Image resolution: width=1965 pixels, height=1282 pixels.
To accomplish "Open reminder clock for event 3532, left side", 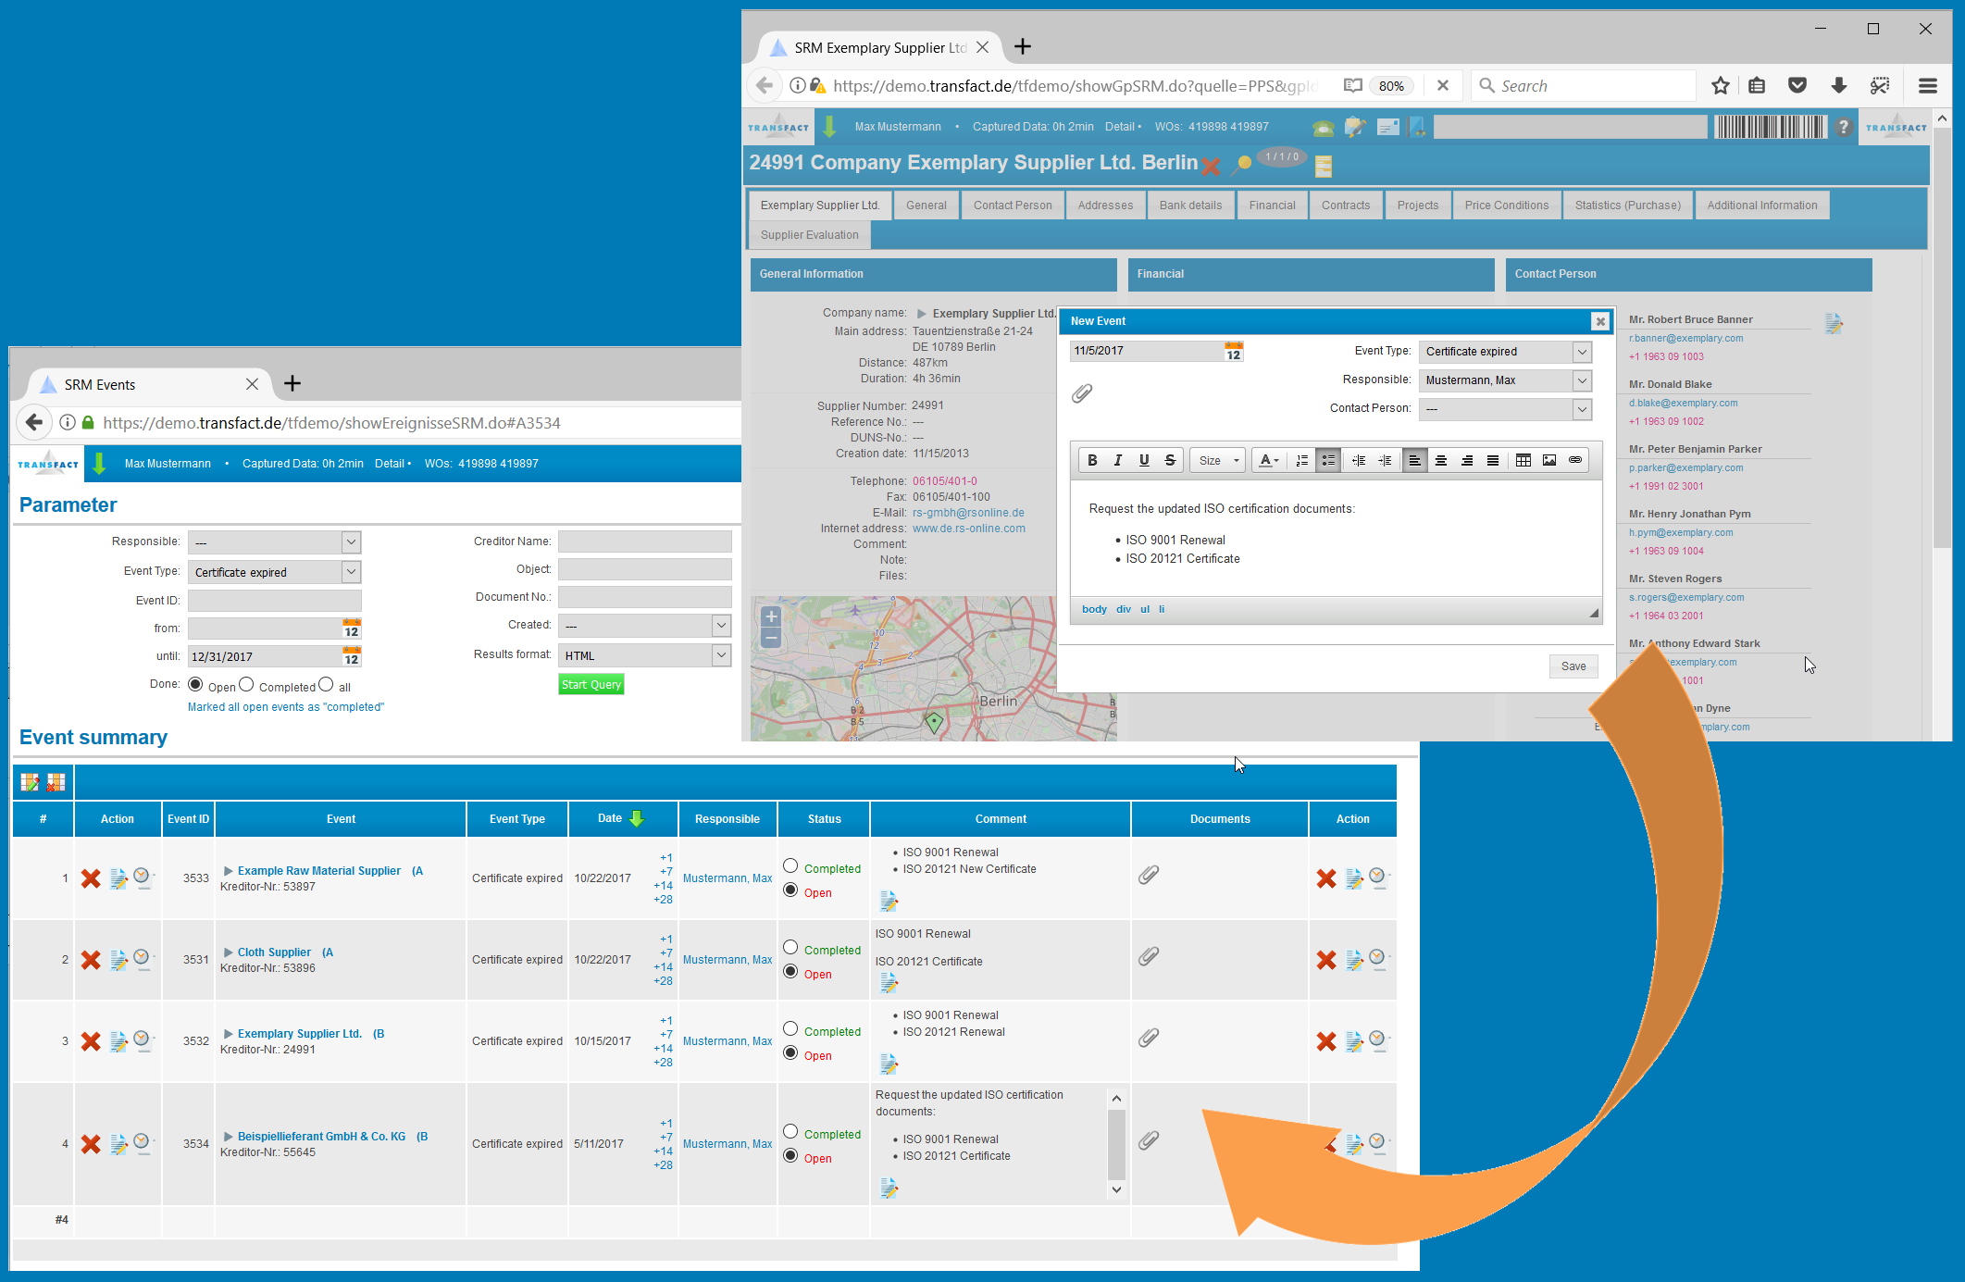I will [x=143, y=1039].
